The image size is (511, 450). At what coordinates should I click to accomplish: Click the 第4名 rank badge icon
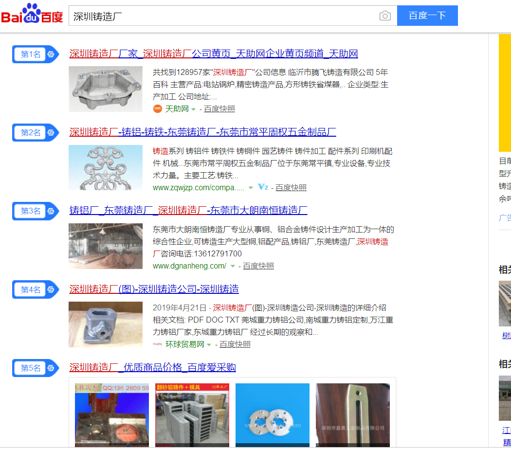click(36, 289)
